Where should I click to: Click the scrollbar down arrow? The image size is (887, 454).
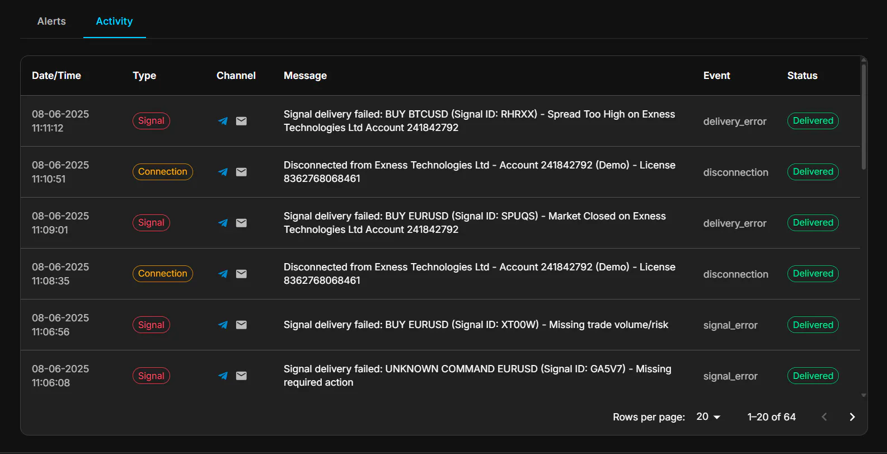point(863,395)
